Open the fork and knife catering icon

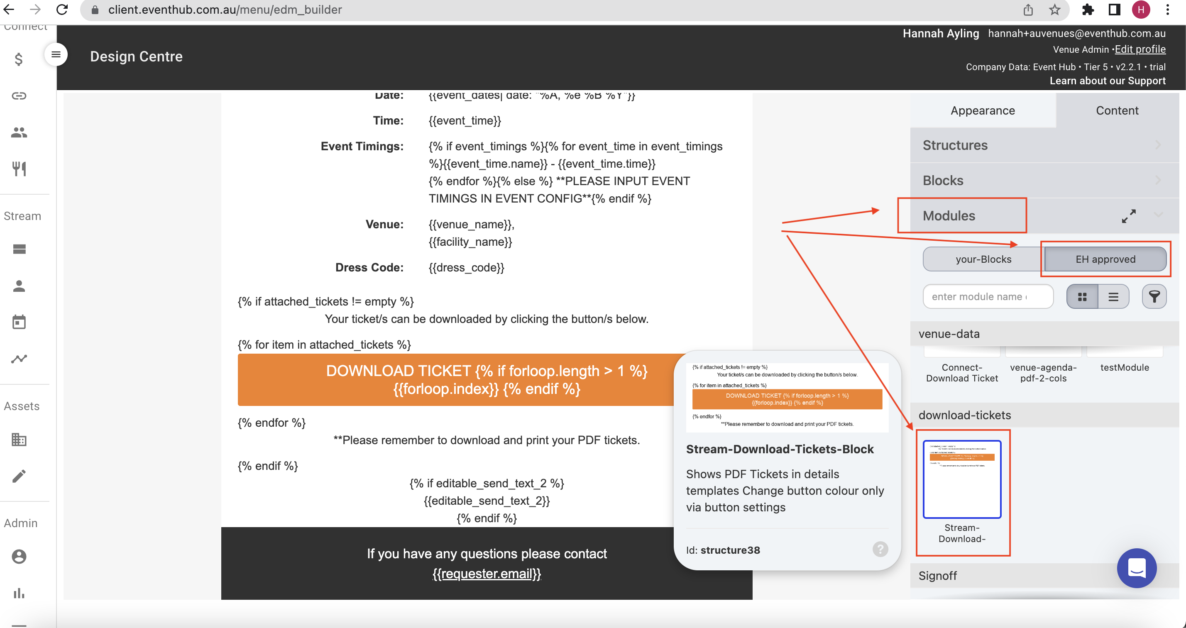pyautogui.click(x=19, y=169)
